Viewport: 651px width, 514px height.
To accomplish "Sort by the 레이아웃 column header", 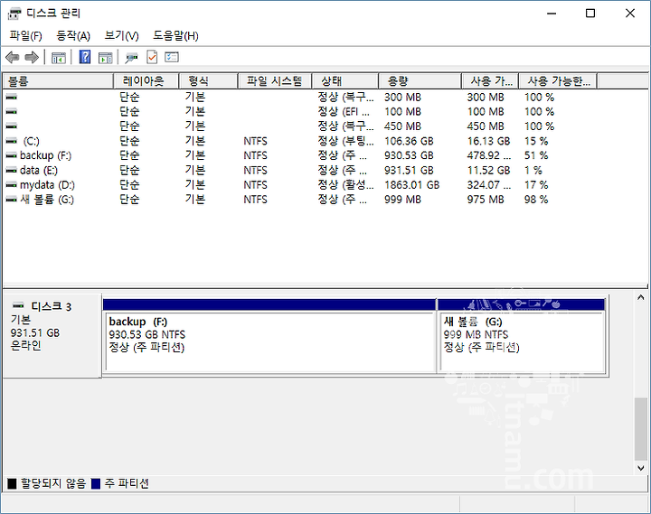I will tap(146, 81).
